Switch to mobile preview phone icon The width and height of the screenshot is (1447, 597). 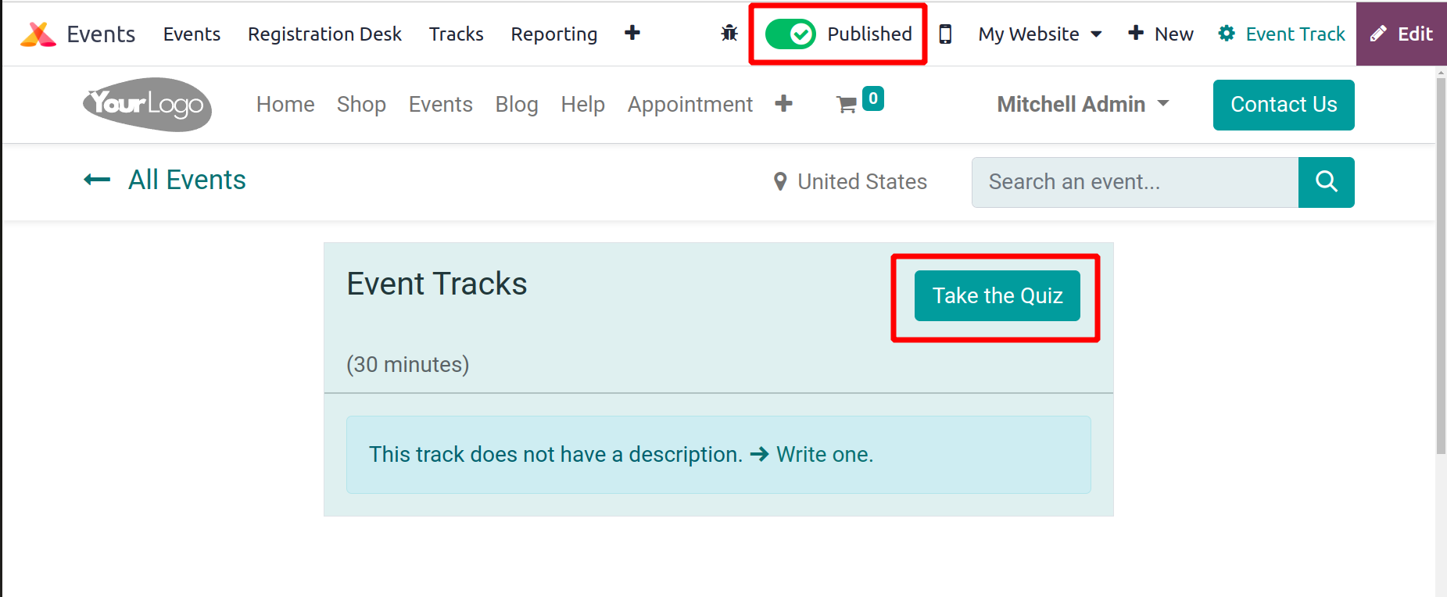pos(945,34)
